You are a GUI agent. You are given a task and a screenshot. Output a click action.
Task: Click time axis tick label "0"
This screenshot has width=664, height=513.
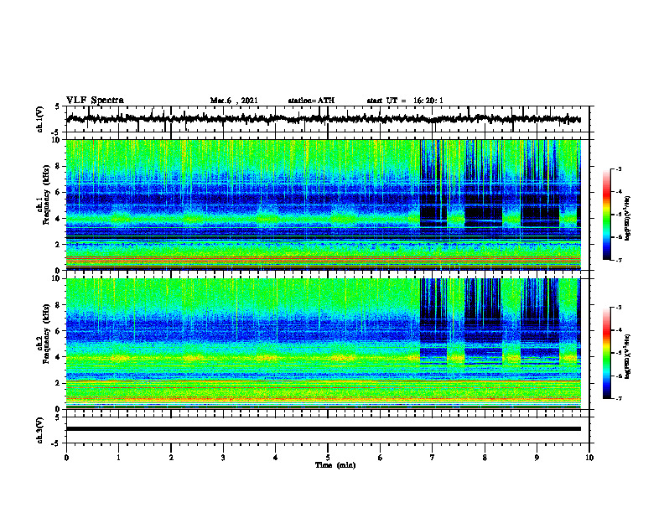click(x=66, y=458)
